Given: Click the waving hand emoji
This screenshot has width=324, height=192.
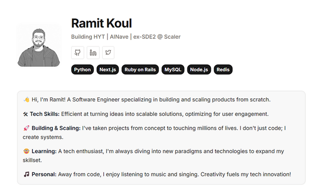Looking at the screenshot, I should [x=26, y=100].
